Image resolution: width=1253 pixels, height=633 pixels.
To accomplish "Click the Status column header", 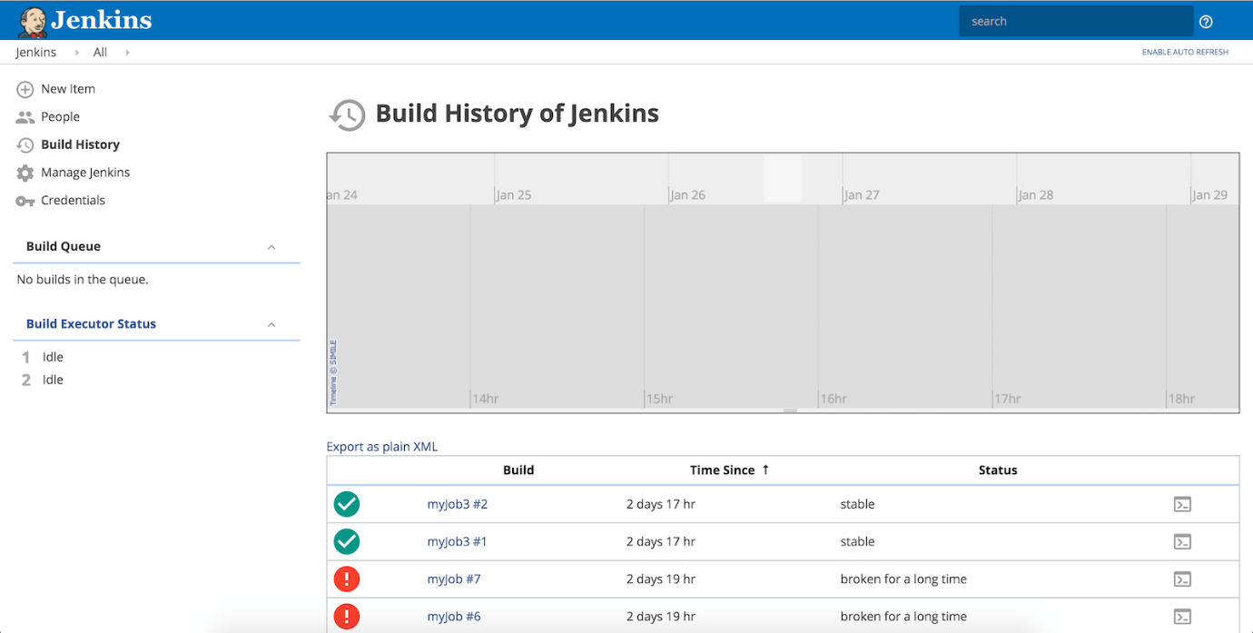I will [998, 470].
